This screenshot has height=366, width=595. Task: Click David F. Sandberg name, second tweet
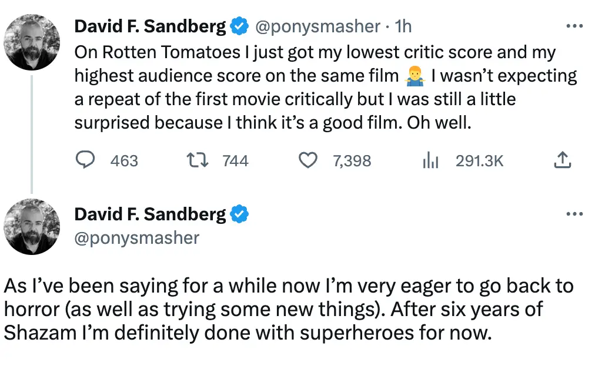pos(150,214)
